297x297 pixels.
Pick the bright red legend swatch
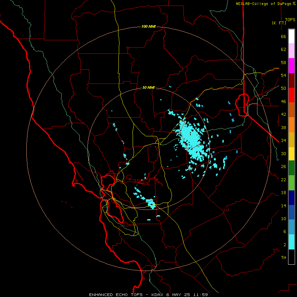(291, 95)
